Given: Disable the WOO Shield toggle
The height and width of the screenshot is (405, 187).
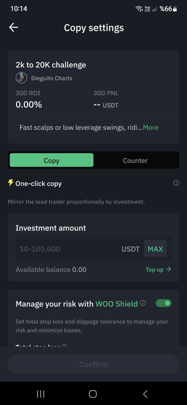Looking at the screenshot, I should tap(164, 303).
